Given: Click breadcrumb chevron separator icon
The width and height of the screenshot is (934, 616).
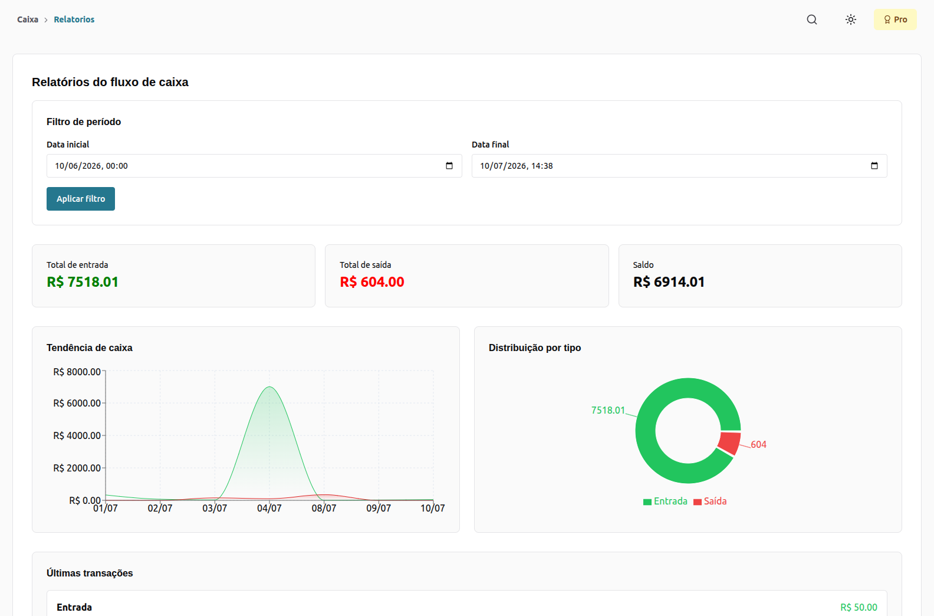Looking at the screenshot, I should click(x=46, y=20).
